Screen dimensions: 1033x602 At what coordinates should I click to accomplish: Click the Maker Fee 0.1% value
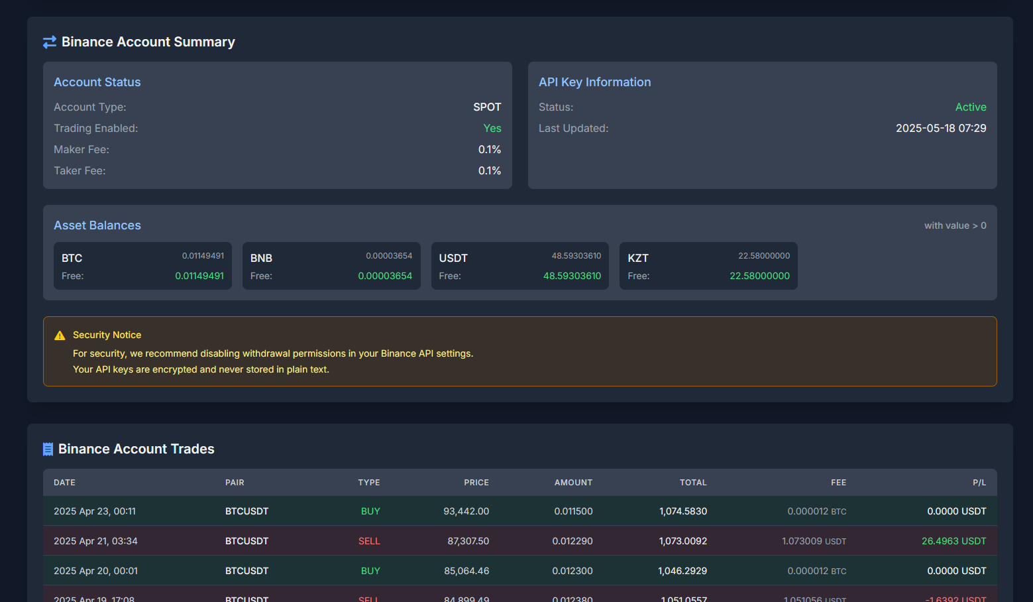(490, 149)
